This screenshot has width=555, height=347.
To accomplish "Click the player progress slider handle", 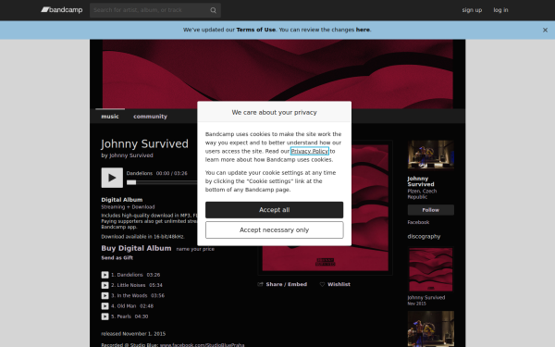I will tap(131, 182).
